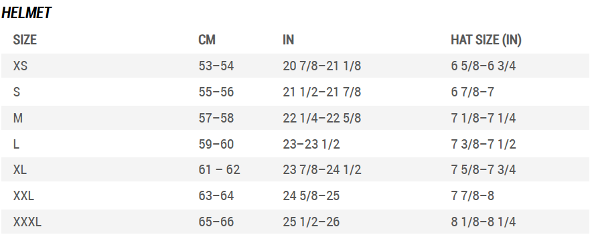
Task: Click the 7 7/8–8 hat size cell
Action: coord(473,196)
